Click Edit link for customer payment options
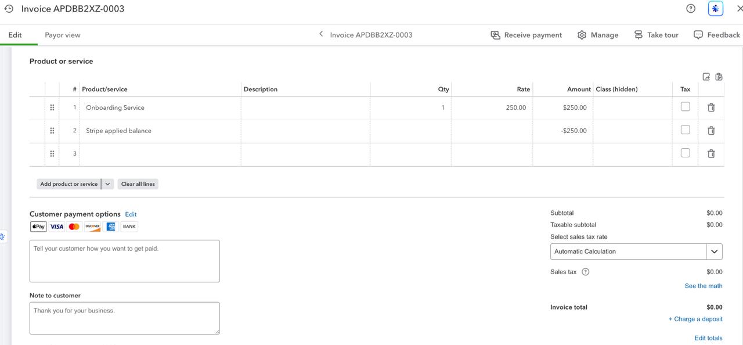 click(x=131, y=214)
